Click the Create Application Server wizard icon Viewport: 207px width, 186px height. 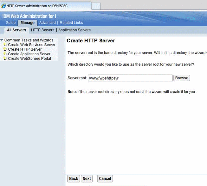(5, 53)
